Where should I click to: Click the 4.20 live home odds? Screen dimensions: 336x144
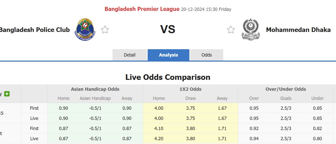[x=159, y=138]
